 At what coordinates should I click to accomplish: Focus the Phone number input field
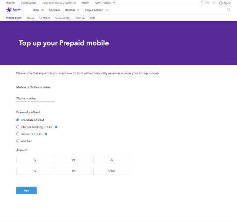(35, 98)
